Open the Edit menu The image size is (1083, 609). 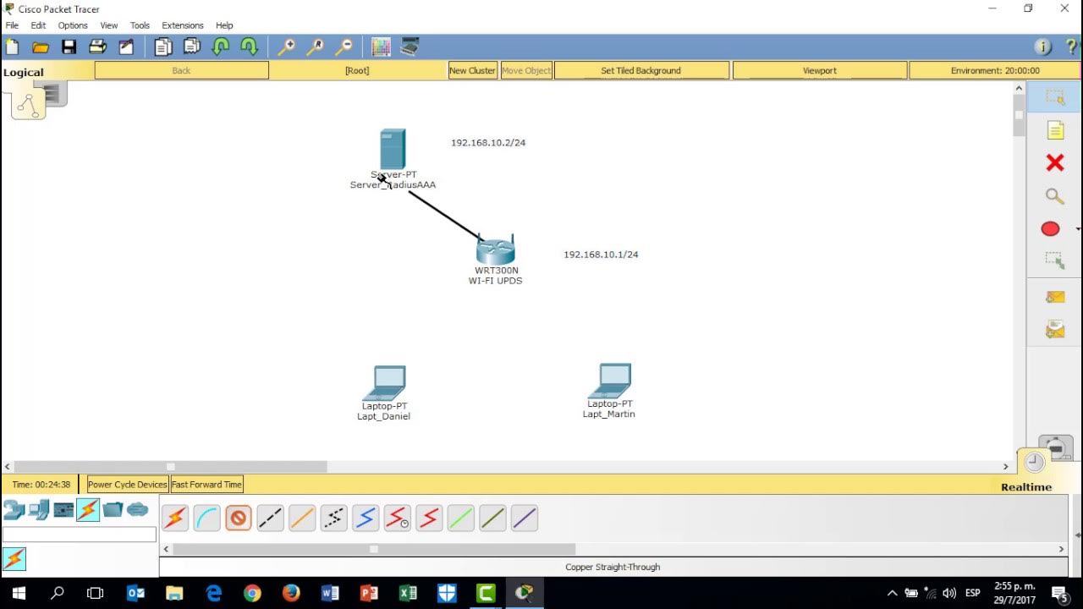[38, 25]
